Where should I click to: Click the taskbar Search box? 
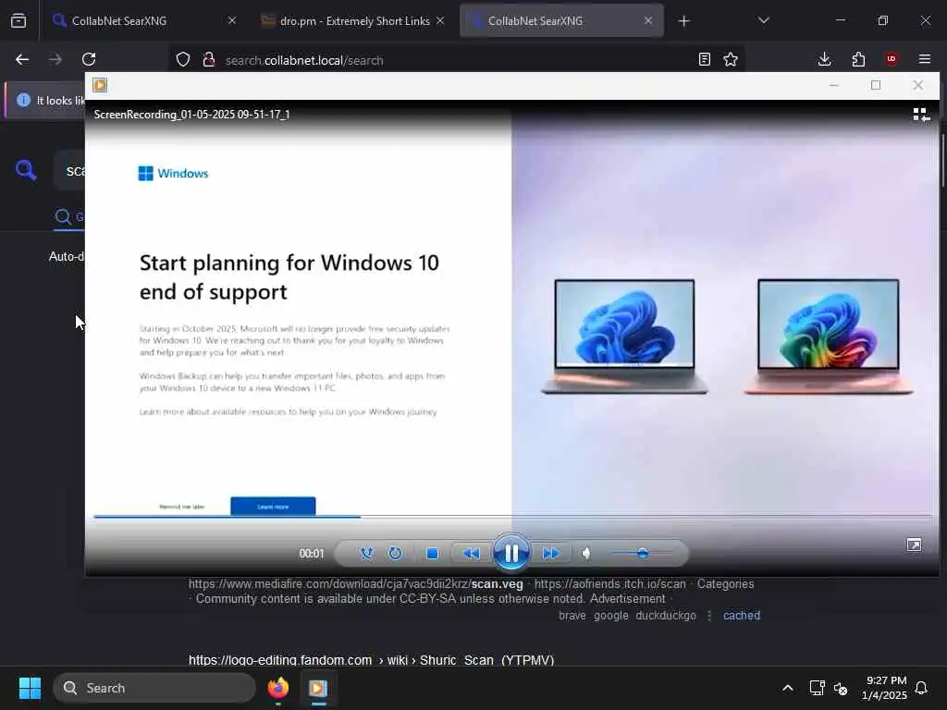click(x=154, y=688)
